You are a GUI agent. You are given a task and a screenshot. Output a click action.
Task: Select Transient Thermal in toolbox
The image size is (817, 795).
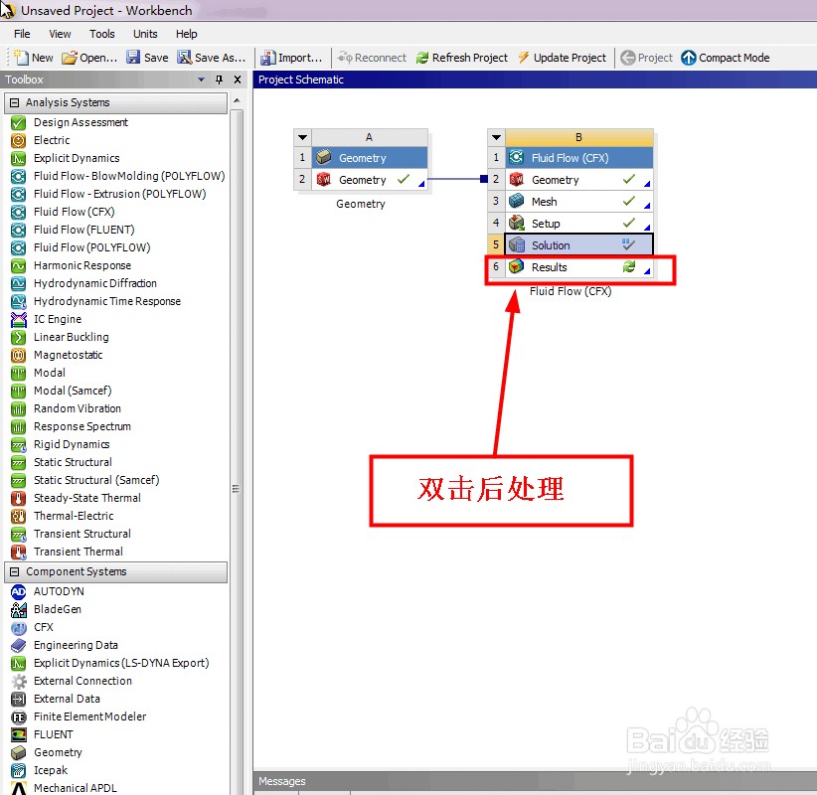coord(79,552)
